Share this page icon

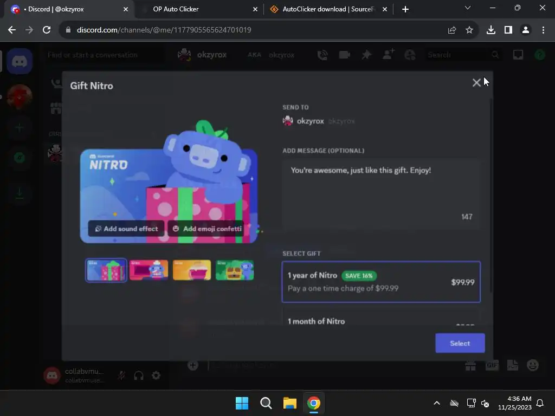(452, 30)
